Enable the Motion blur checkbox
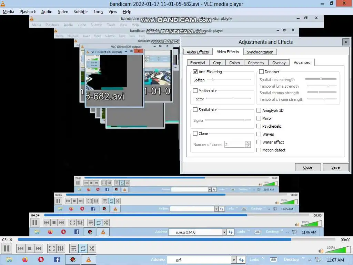This screenshot has height=265, width=353. [195, 91]
